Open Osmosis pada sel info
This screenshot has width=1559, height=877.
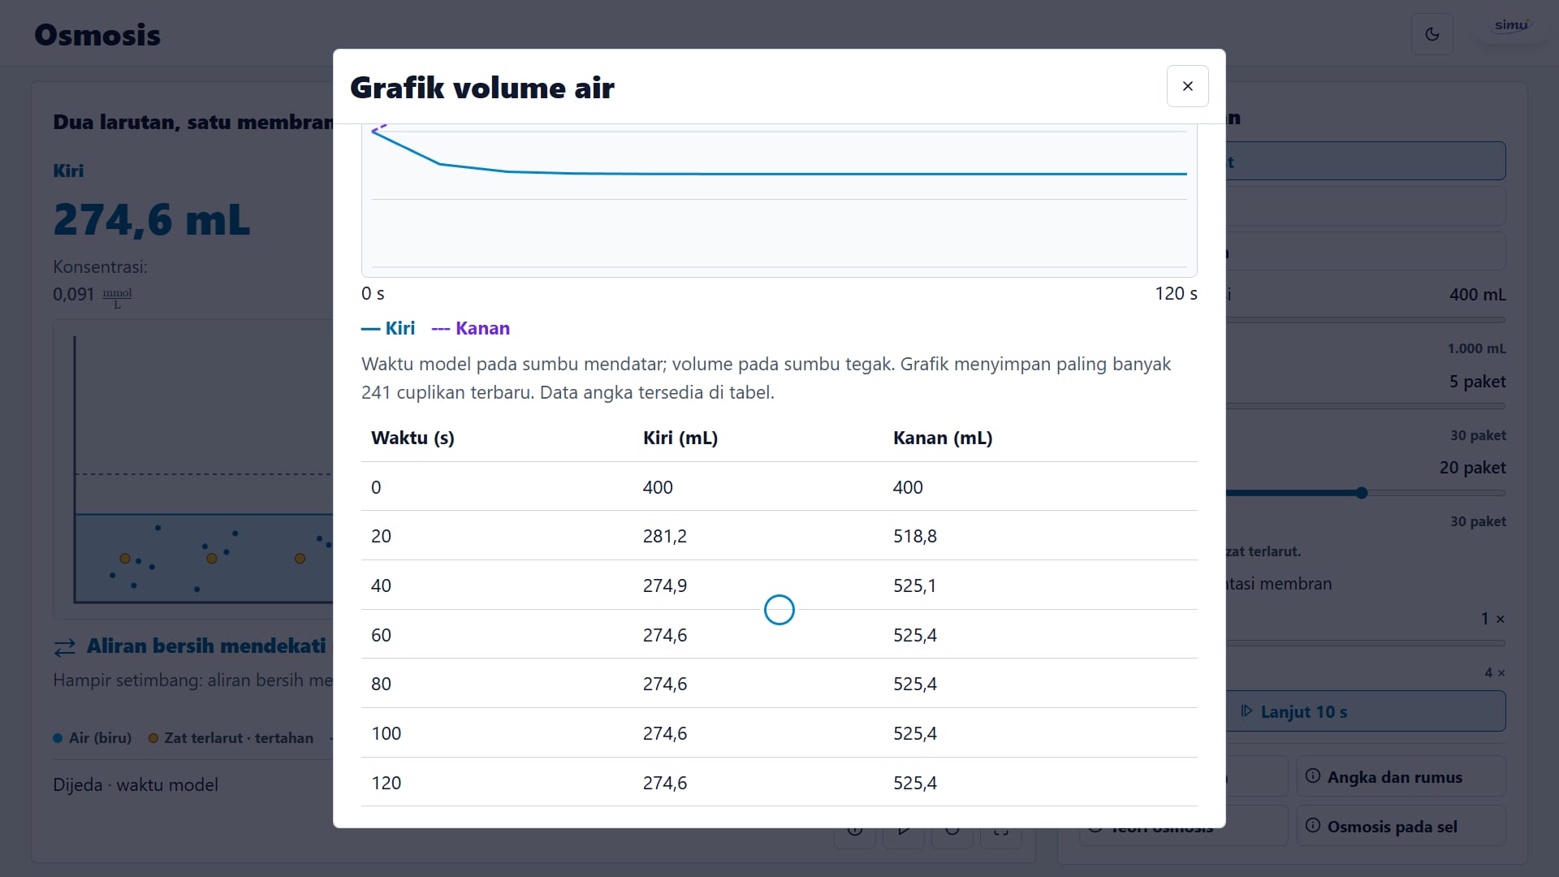tap(1401, 827)
